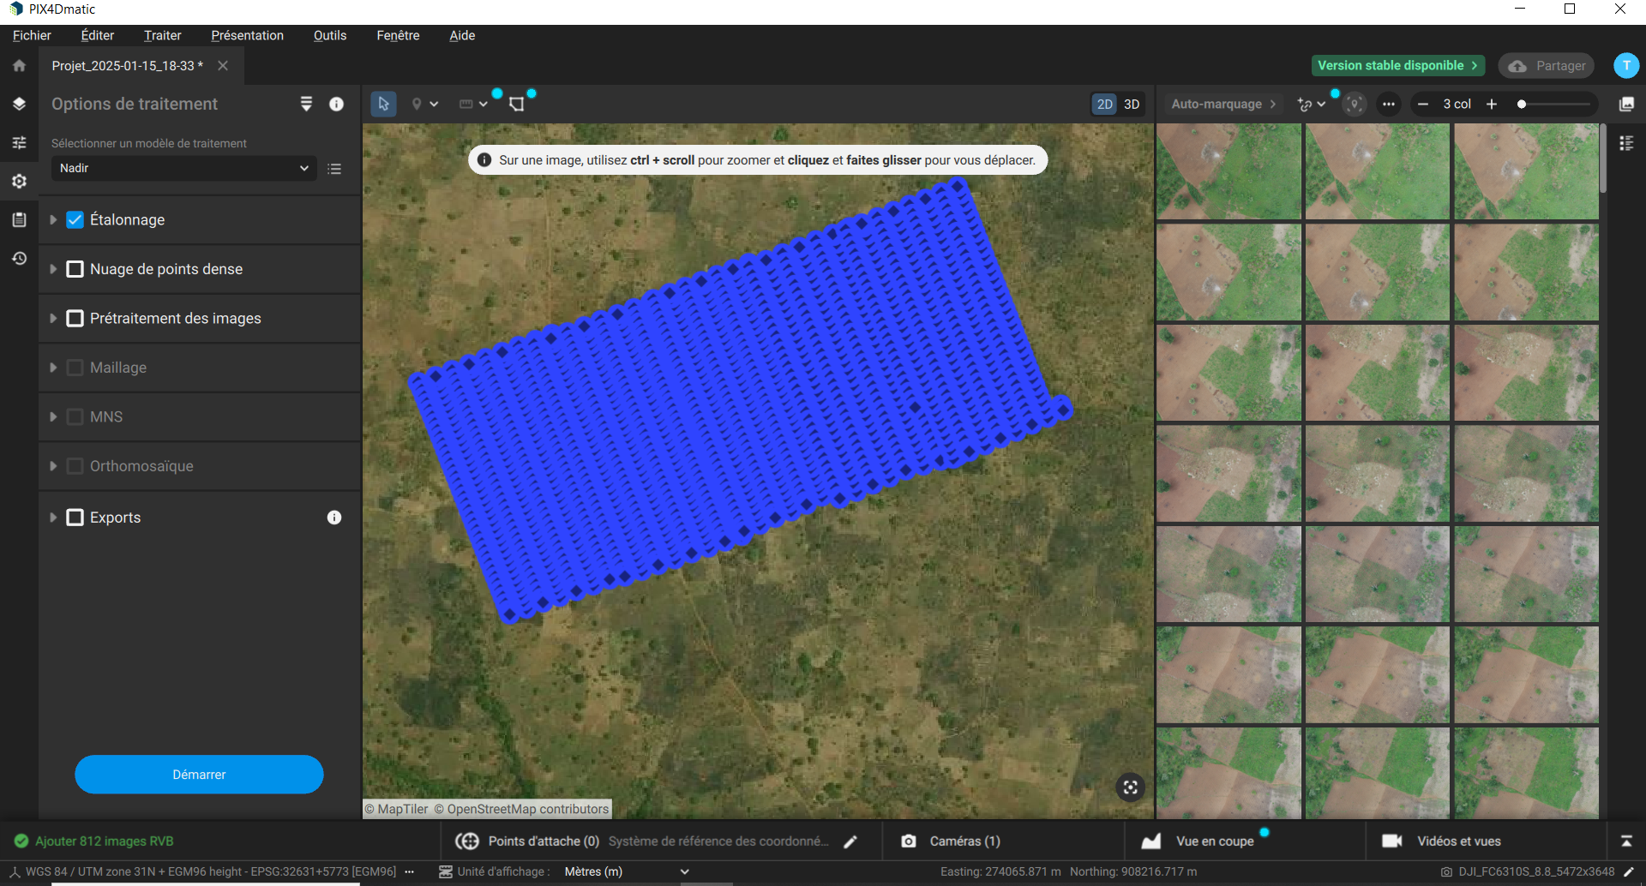
Task: Edit the tie points coordinate reference system
Action: pyautogui.click(x=850, y=841)
